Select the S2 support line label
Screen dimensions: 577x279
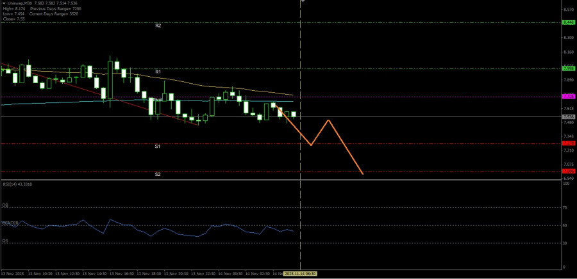[158, 174]
